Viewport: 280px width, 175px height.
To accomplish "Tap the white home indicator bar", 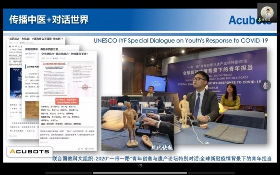I will (x=140, y=173).
